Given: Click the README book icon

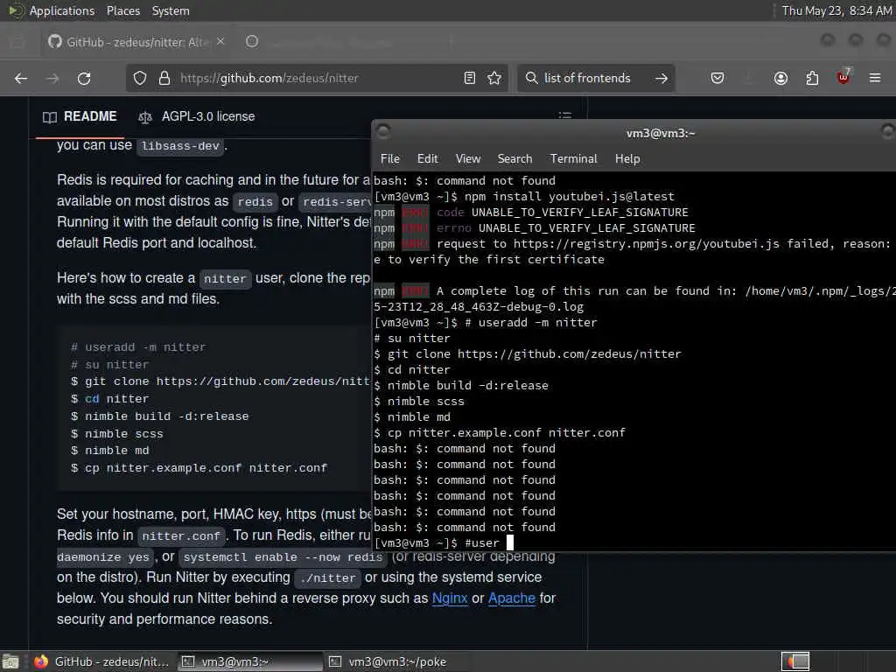Looking at the screenshot, I should point(50,117).
